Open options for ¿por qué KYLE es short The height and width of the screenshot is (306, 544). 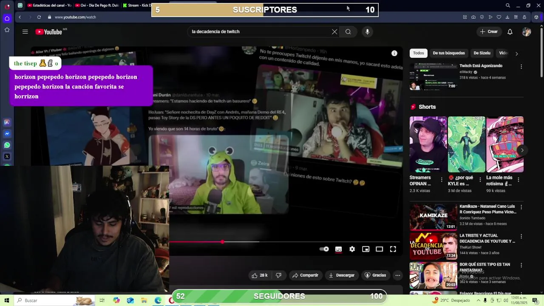(x=480, y=180)
